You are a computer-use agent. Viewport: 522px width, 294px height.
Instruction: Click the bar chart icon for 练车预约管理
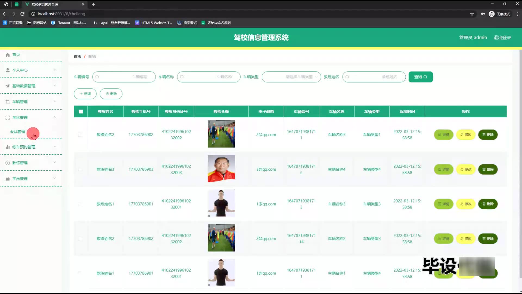[x=8, y=147]
